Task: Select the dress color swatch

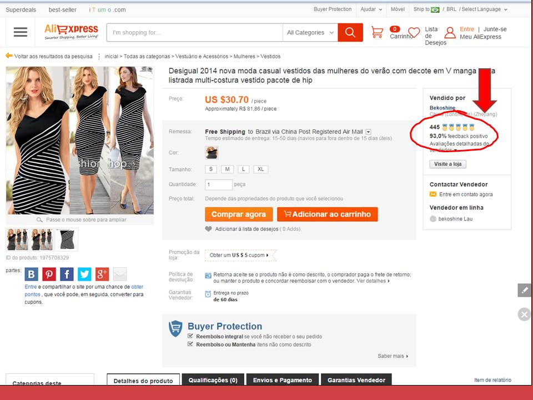Action: coord(212,153)
